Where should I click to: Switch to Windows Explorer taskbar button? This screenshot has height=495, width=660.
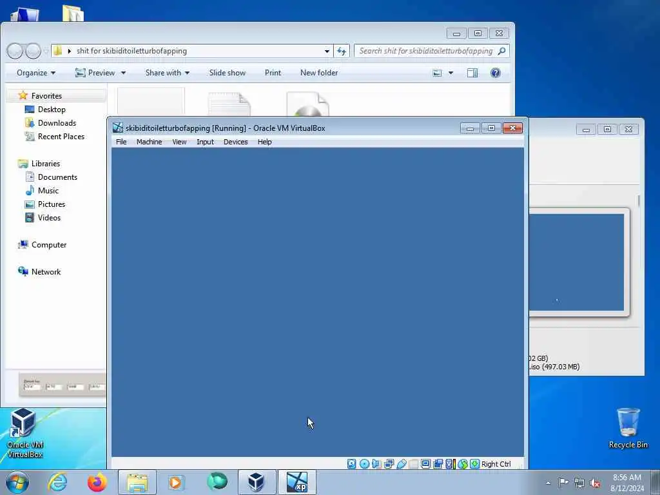[x=137, y=482]
